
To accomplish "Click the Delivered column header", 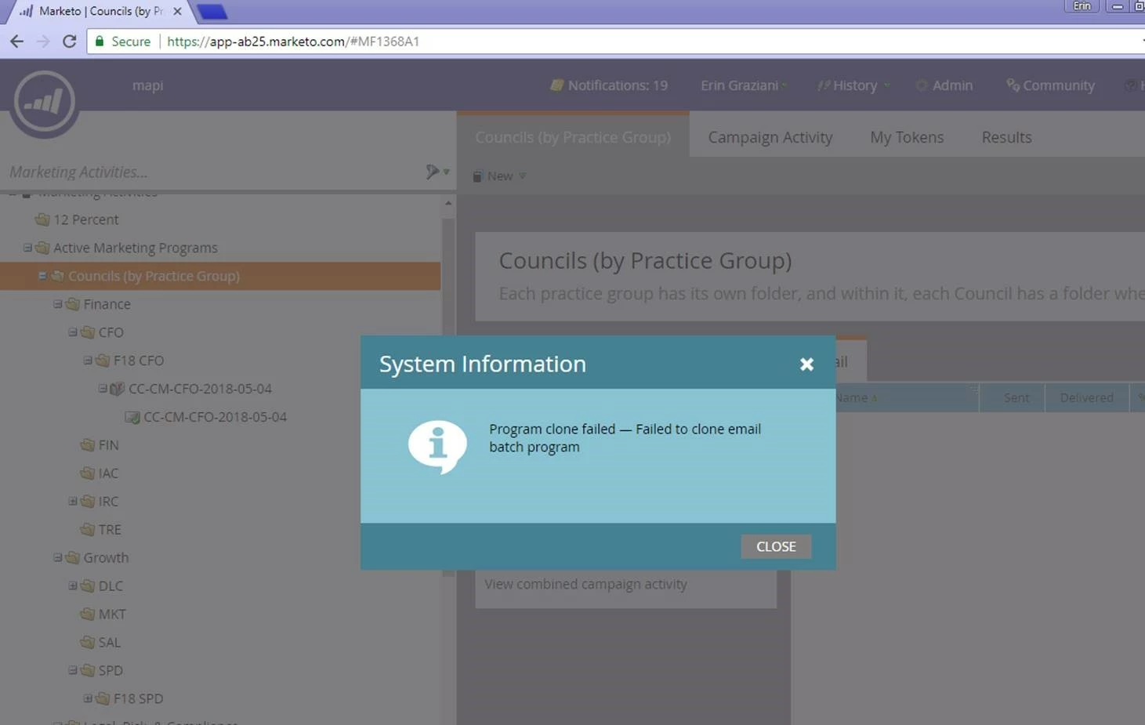I will tap(1086, 398).
